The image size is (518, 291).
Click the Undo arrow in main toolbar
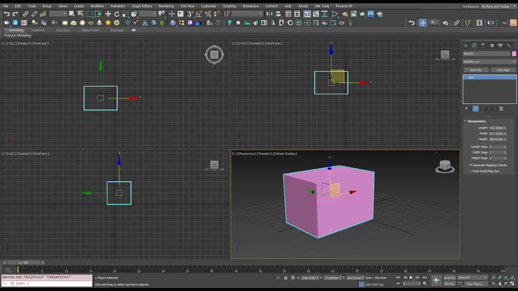pos(7,14)
